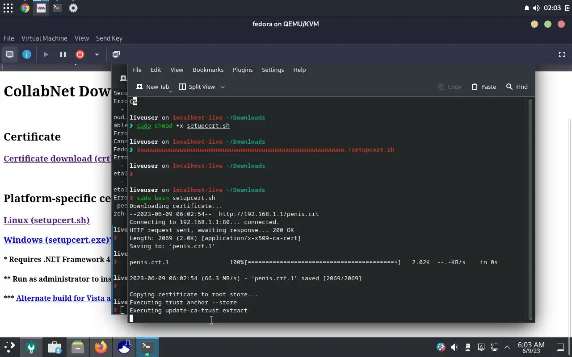This screenshot has width=572, height=357.
Task: Open the Virtual Machine menu
Action: [x=44, y=38]
